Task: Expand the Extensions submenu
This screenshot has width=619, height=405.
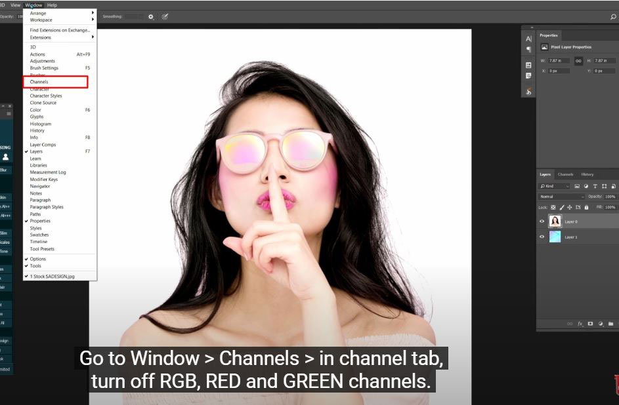Action: point(60,37)
